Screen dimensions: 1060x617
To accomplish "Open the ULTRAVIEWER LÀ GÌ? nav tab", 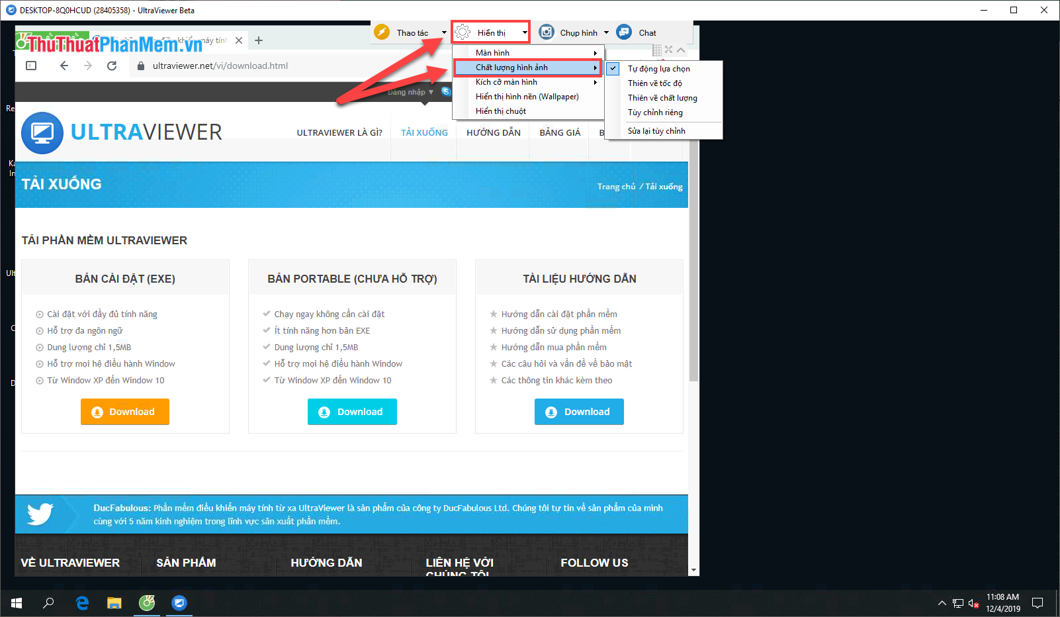I will (x=339, y=132).
